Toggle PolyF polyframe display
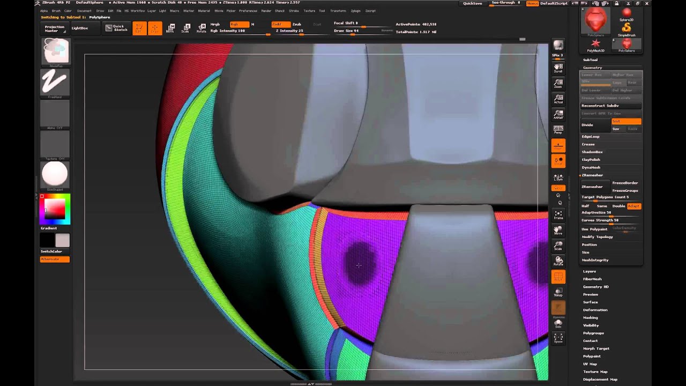This screenshot has width=686, height=386. (558, 277)
